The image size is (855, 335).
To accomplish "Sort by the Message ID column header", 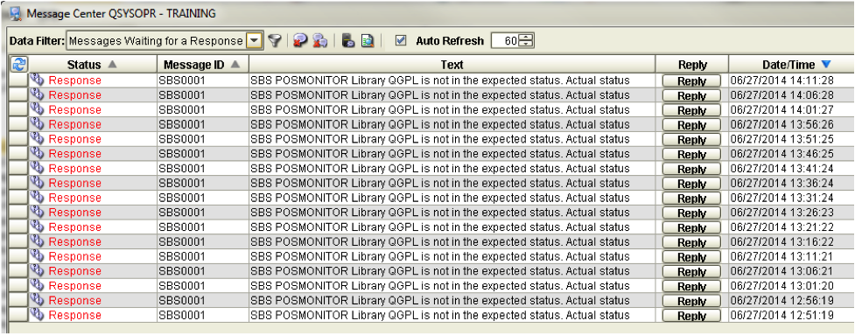I will coord(202,64).
